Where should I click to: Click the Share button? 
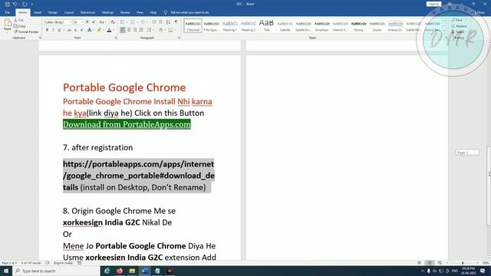pos(479,12)
